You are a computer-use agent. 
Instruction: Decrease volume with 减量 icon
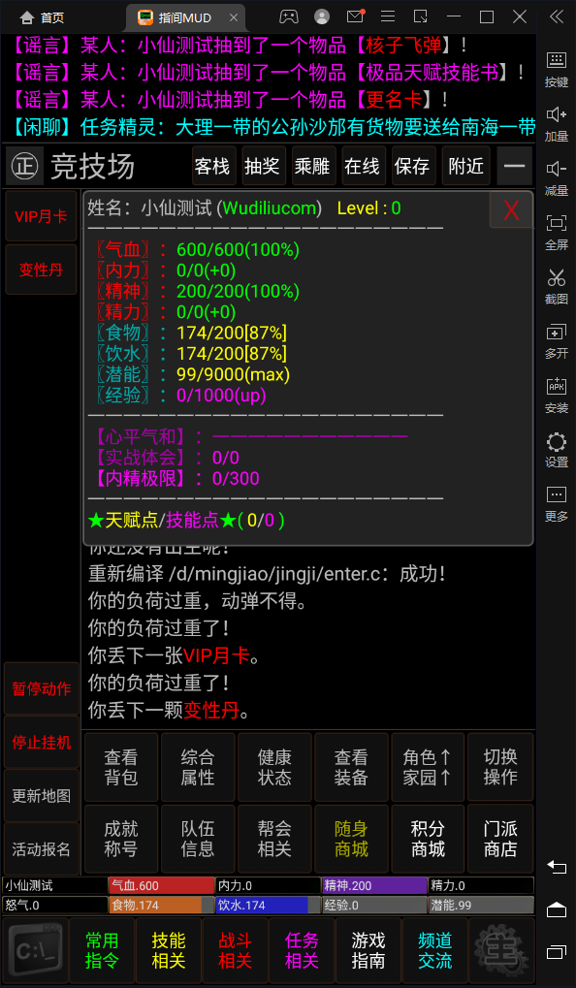pos(557,178)
